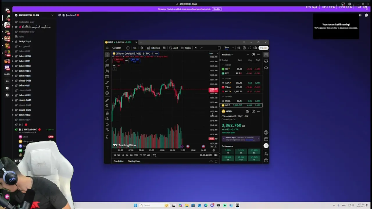Open the Indicators dialog
The width and height of the screenshot is (372, 209).
[153, 48]
